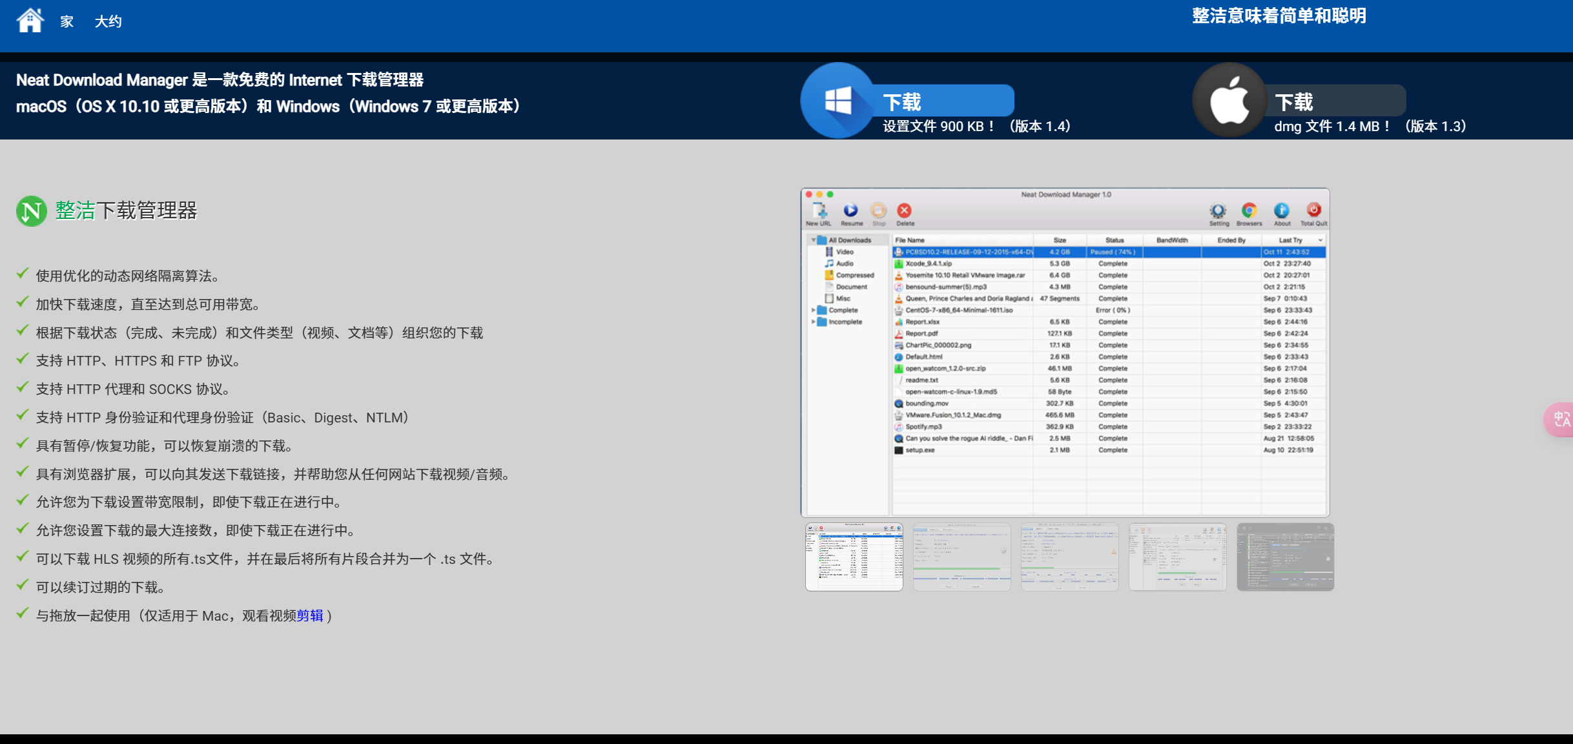
Task: Click the Windows 下载 download button
Action: pos(943,101)
